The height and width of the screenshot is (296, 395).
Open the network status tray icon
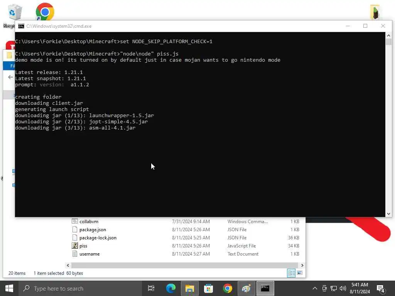coord(334,288)
